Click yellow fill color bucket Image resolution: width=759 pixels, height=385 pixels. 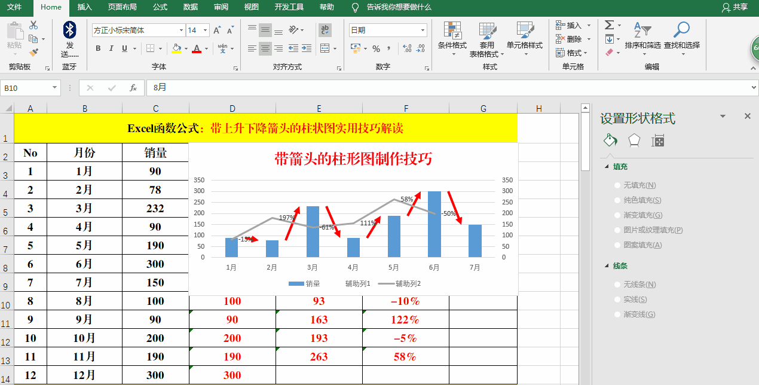pyautogui.click(x=176, y=48)
